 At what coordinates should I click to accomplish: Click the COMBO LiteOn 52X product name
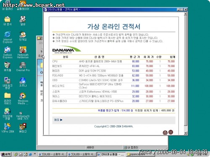(101, 80)
